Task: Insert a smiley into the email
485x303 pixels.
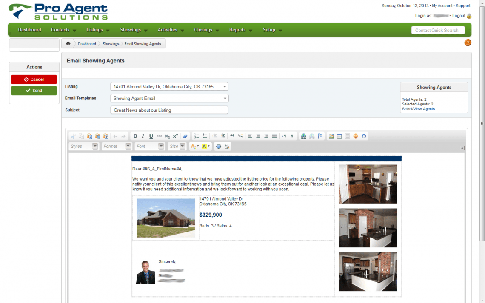Action: (356, 136)
